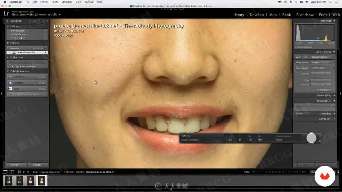Open the Print module
Screen dimensions: 342x192
[x=323, y=15]
